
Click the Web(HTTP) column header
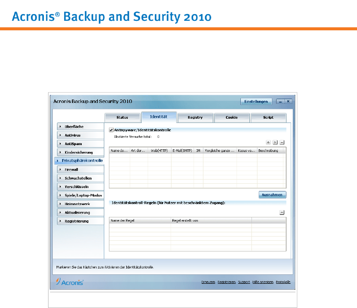coord(159,151)
